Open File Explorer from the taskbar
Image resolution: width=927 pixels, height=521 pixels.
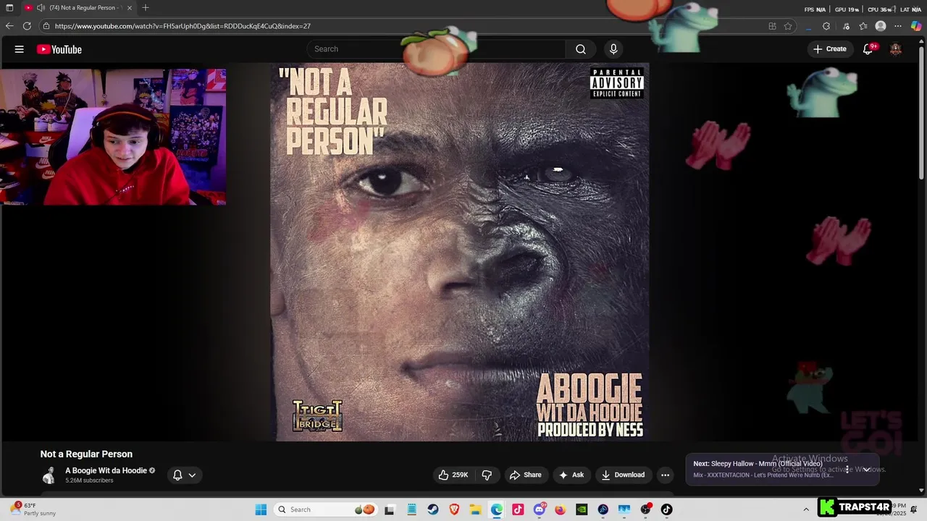pyautogui.click(x=475, y=509)
